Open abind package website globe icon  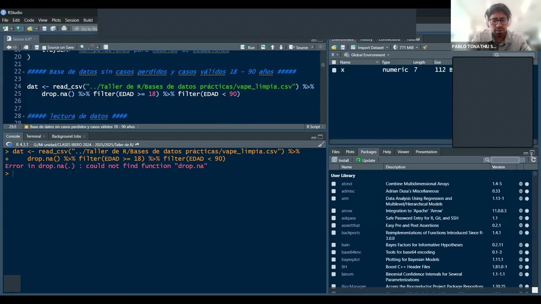[x=521, y=184]
